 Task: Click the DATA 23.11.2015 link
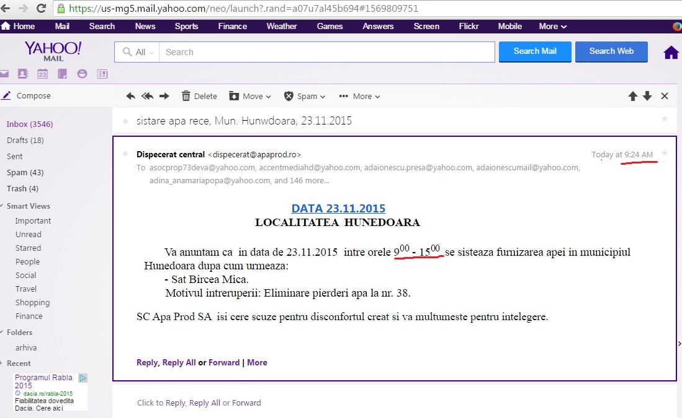[338, 209]
